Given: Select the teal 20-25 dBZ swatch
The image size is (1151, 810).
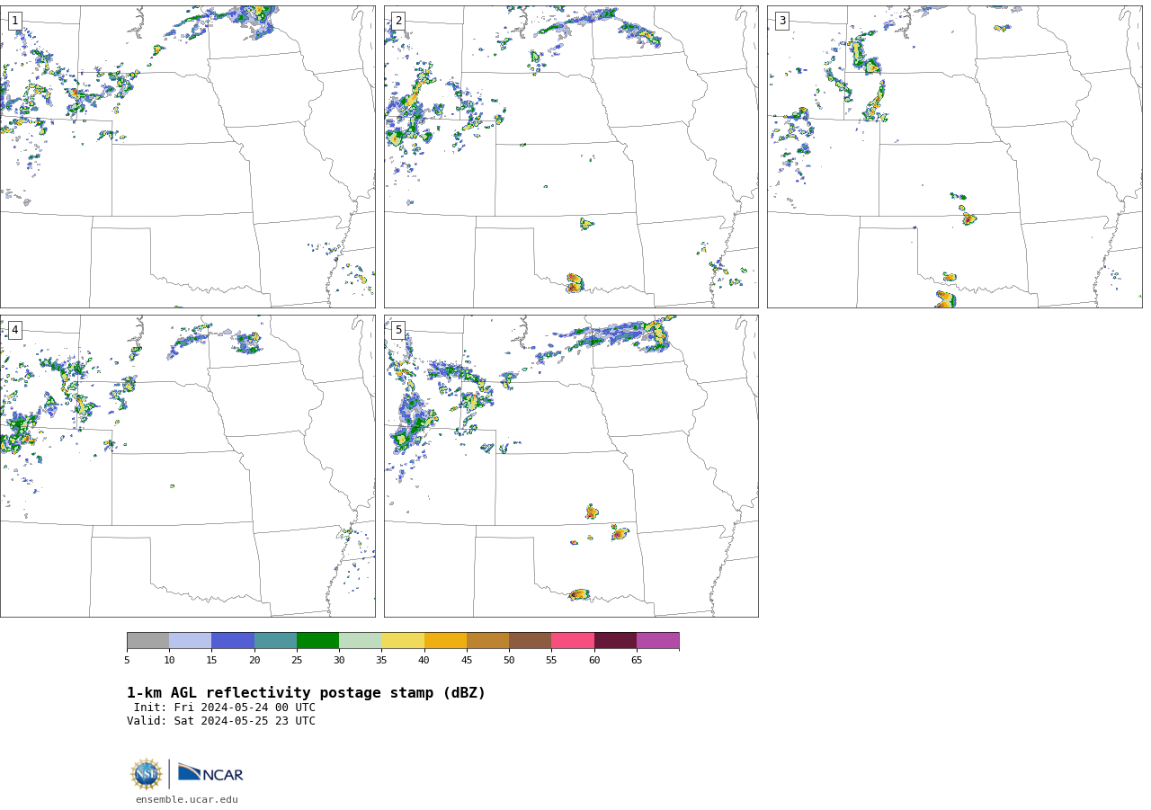Looking at the screenshot, I should (x=275, y=640).
